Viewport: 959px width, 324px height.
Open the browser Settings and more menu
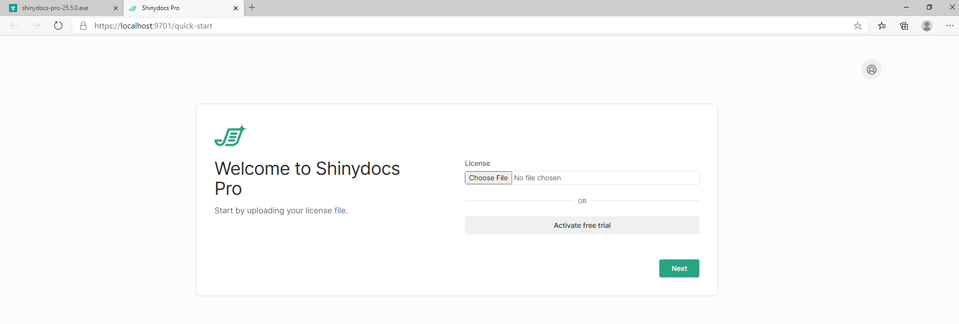(x=949, y=26)
